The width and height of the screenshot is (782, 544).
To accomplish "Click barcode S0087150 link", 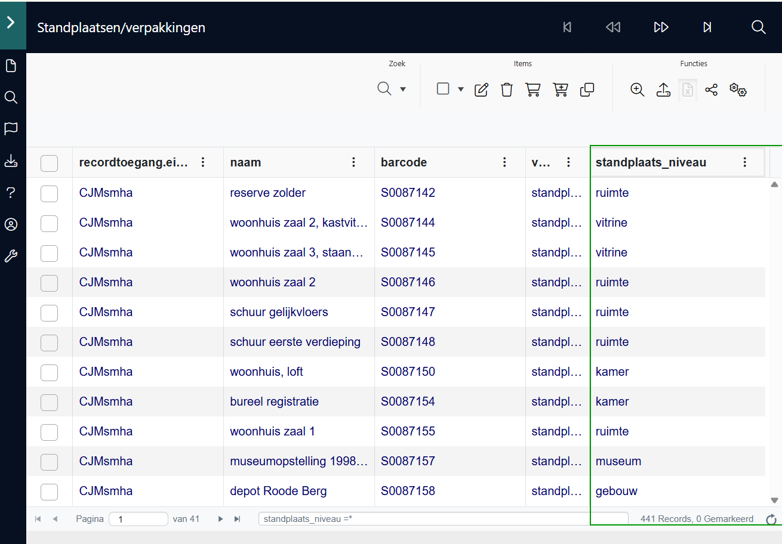I will pyautogui.click(x=408, y=372).
